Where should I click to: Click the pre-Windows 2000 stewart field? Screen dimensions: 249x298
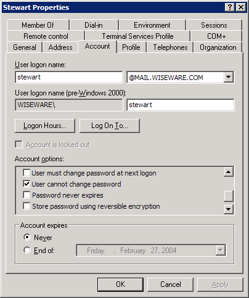click(181, 105)
